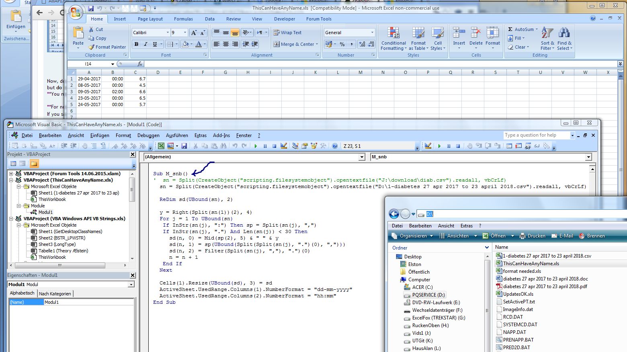Switch to the Formulas ribbon tab
The width and height of the screenshot is (627, 352).
tap(183, 19)
